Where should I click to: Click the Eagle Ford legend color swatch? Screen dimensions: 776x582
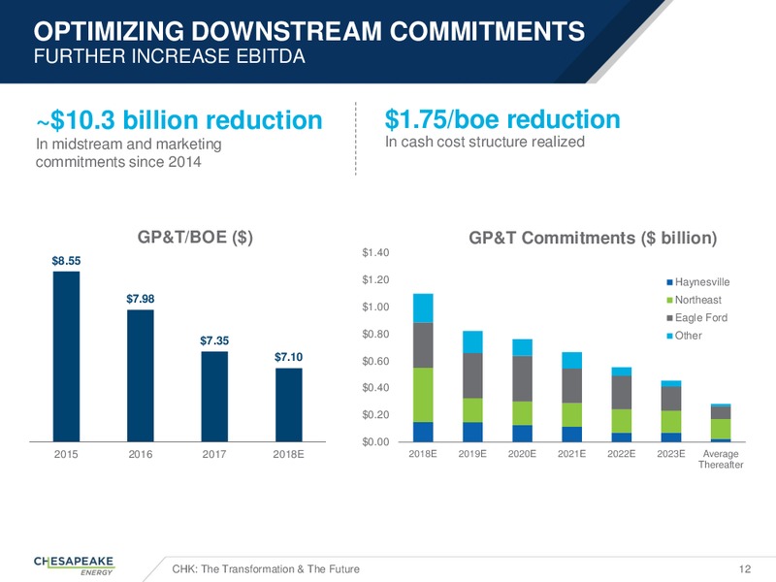point(670,318)
